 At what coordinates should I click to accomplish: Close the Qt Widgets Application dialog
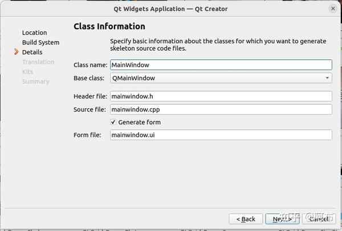click(x=333, y=9)
